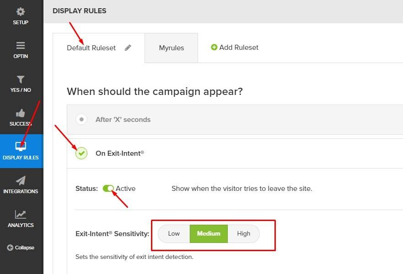The height and width of the screenshot is (274, 403).
Task: Collapse the sidebar with the Collapse arrow
Action: point(10,248)
